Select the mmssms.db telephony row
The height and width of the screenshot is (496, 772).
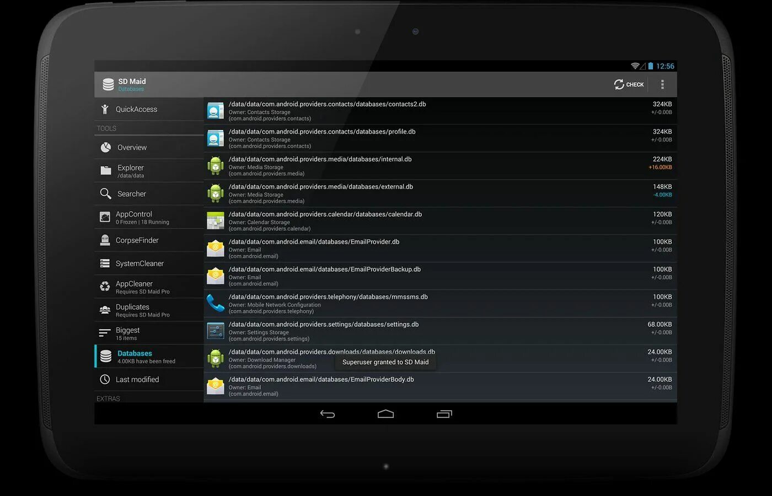(x=440, y=304)
